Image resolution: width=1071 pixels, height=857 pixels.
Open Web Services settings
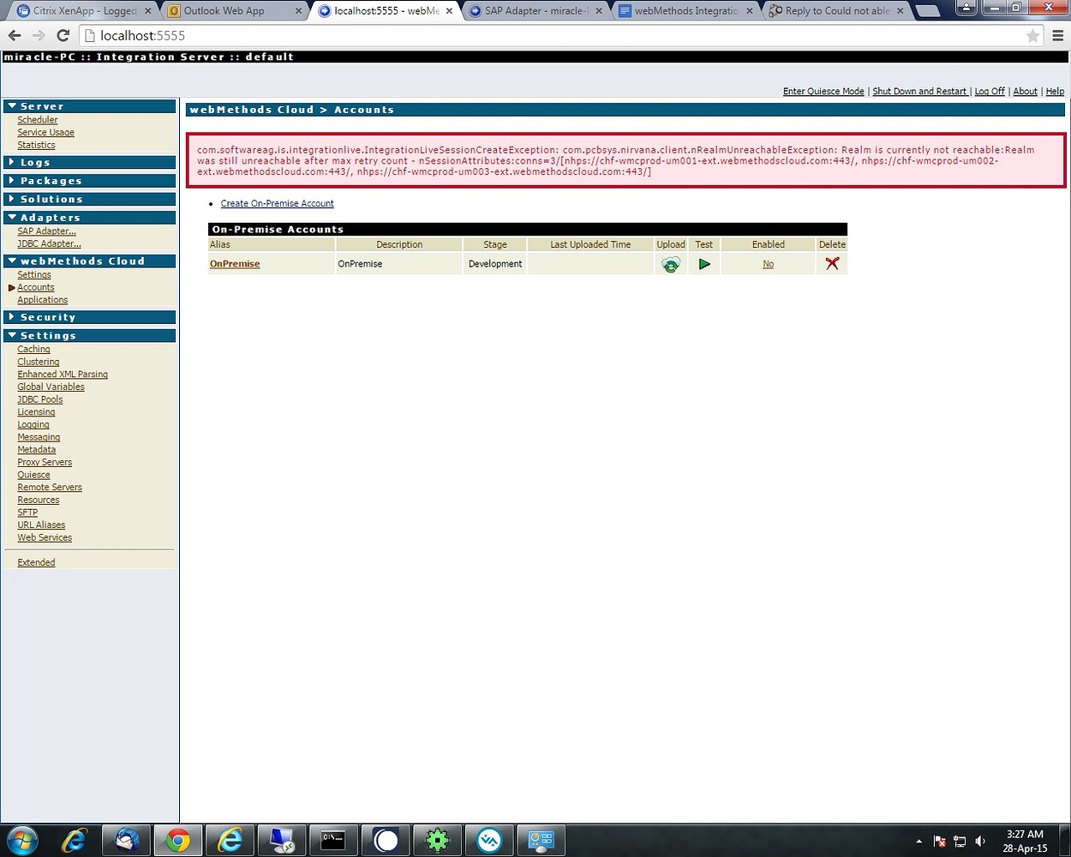coord(45,538)
